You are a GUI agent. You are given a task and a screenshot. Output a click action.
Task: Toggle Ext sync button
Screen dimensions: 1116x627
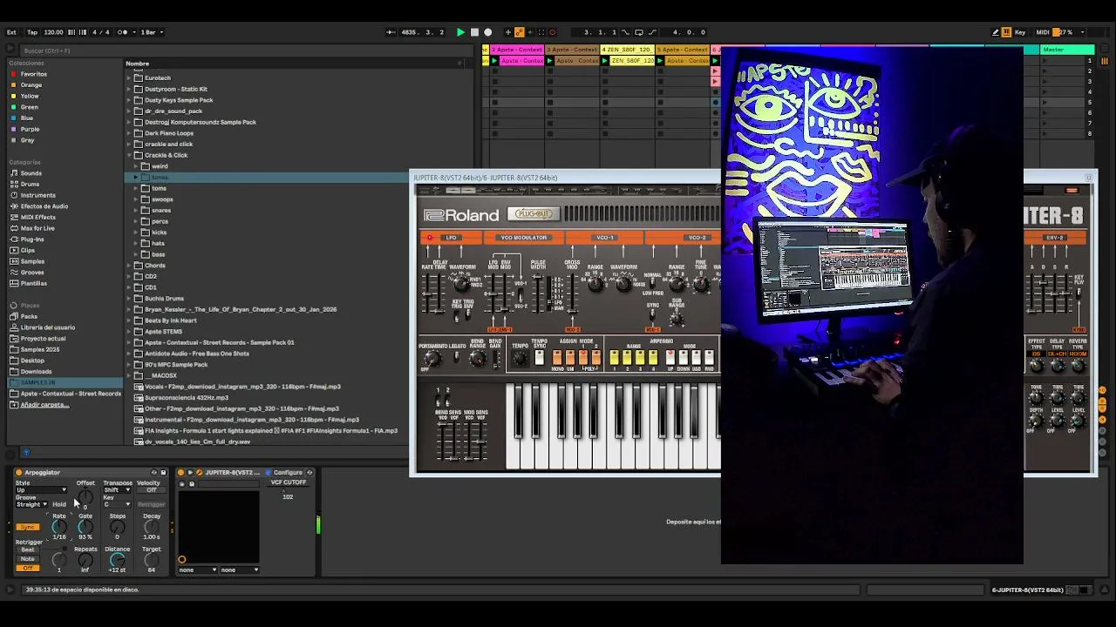[x=11, y=32]
